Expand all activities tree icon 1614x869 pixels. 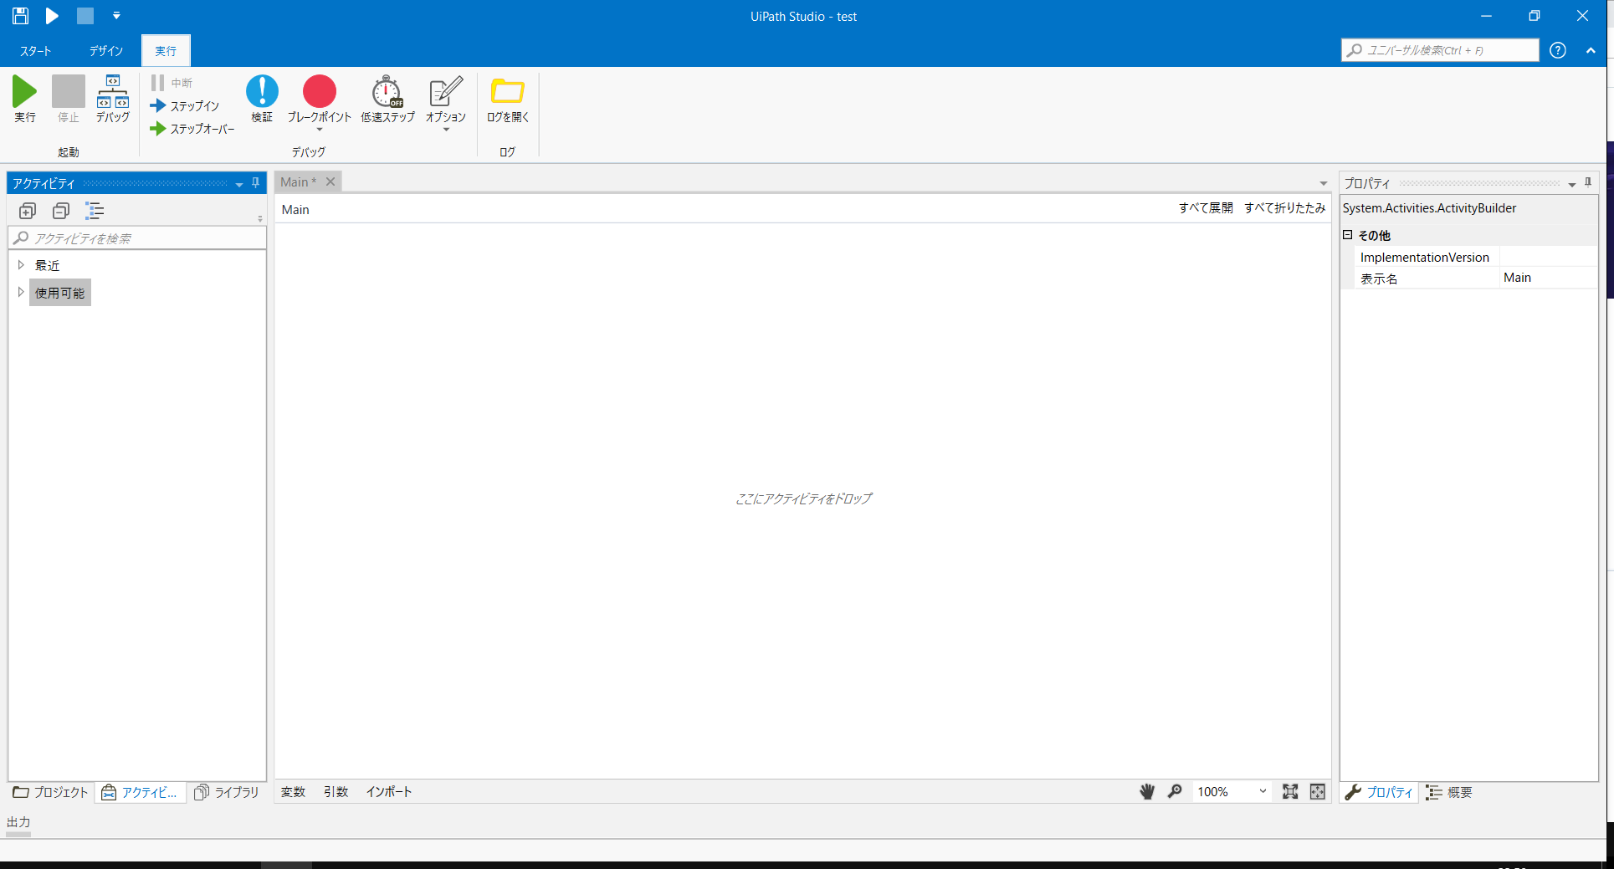coord(28,211)
